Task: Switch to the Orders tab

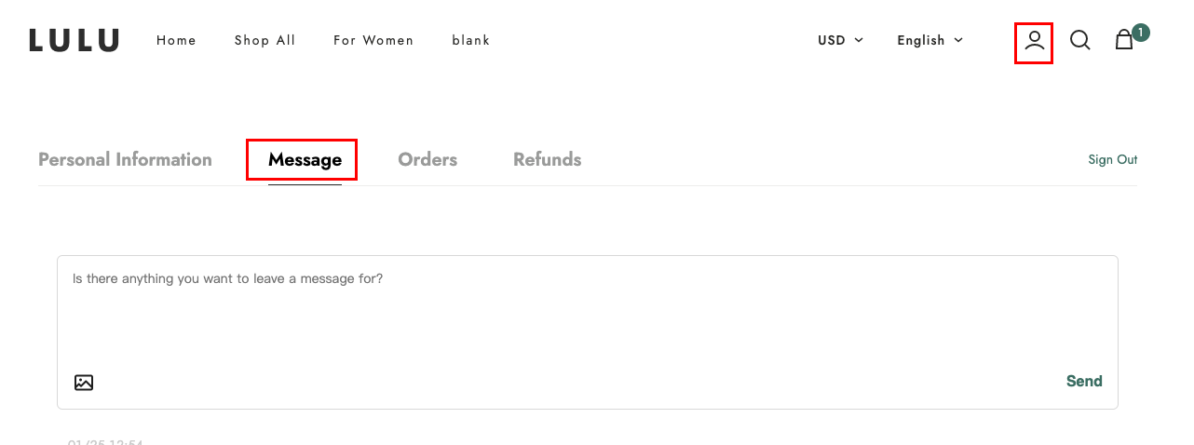Action: click(x=427, y=159)
